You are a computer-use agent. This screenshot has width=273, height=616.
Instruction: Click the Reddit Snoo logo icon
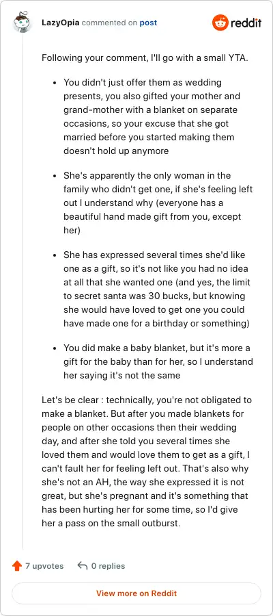(x=220, y=23)
